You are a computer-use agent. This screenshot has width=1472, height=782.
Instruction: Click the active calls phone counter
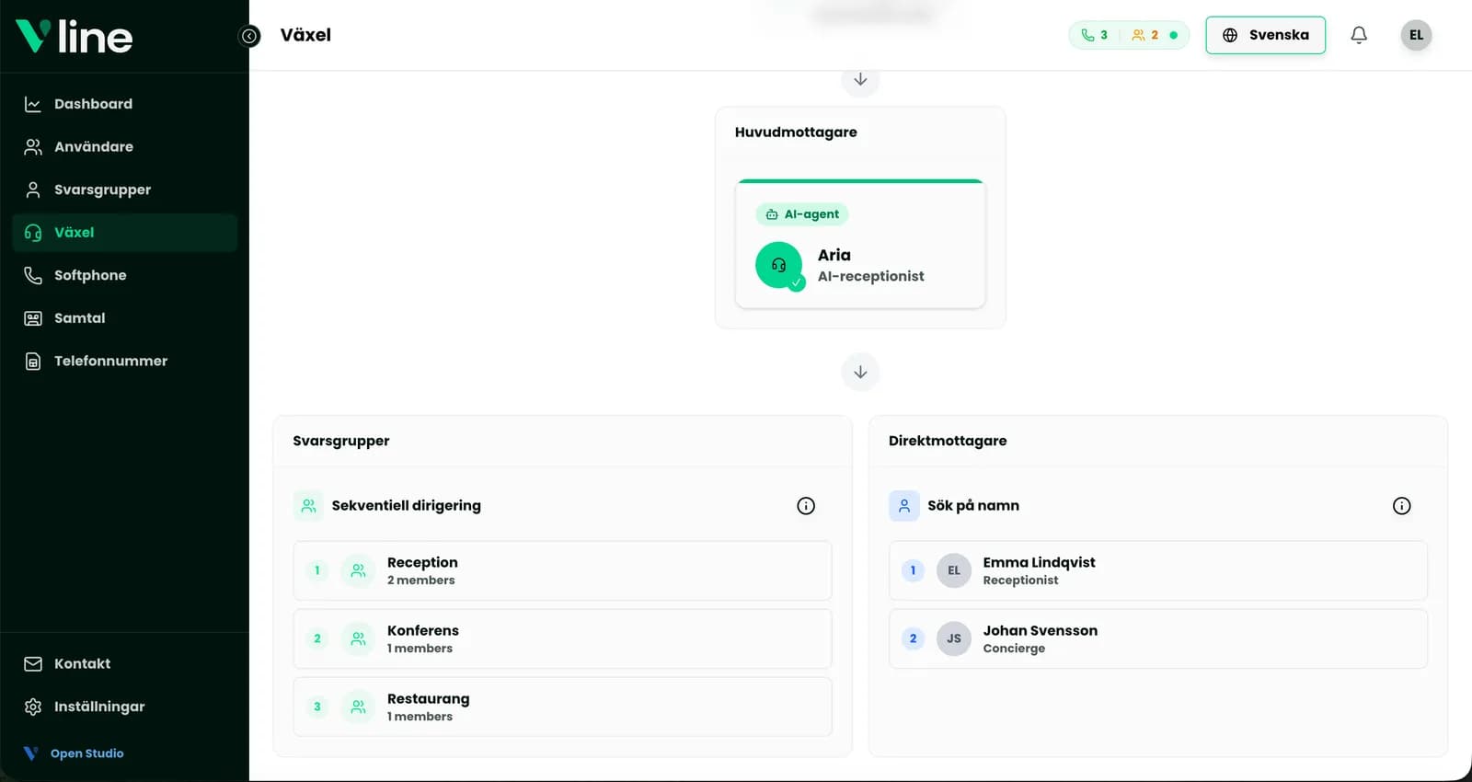pos(1095,35)
